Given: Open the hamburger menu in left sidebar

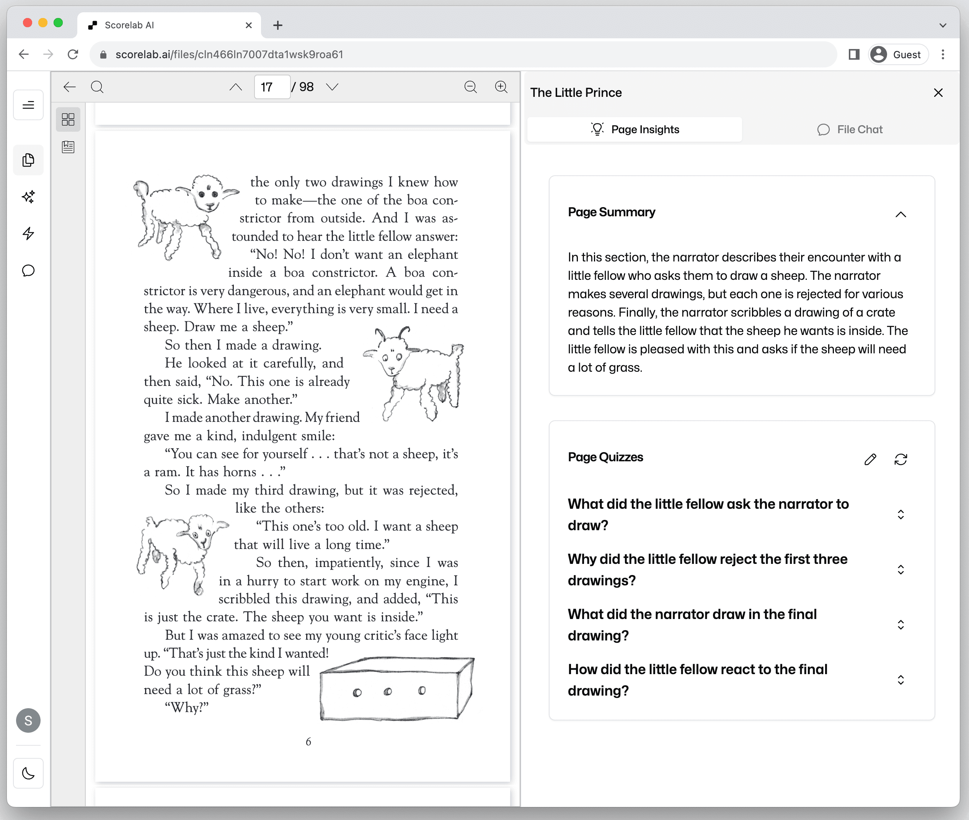Looking at the screenshot, I should (28, 105).
